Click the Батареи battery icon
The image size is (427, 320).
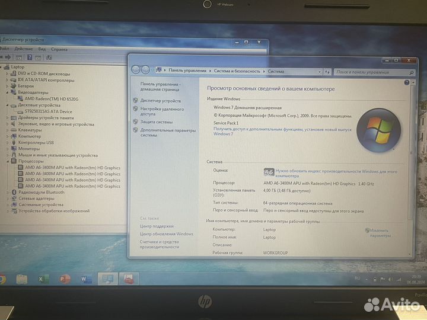[13, 86]
